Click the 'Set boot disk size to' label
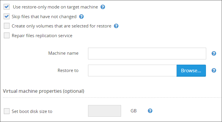 32,111
